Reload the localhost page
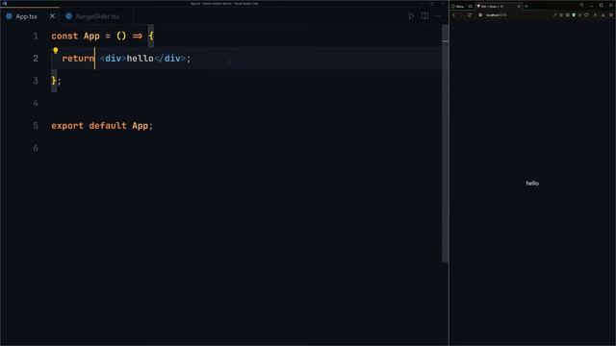Image resolution: width=616 pixels, height=346 pixels. pos(470,15)
